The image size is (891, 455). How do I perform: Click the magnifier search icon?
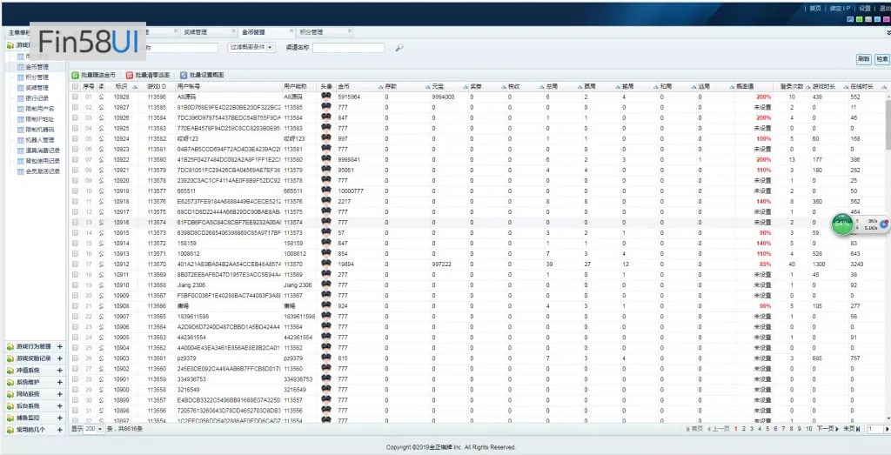coord(399,48)
